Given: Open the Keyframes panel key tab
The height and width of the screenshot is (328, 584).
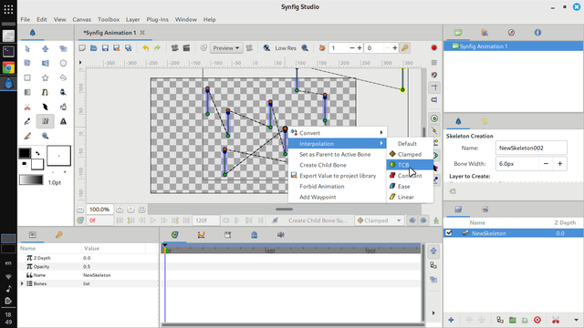Looking at the screenshot, I should coord(58,235).
